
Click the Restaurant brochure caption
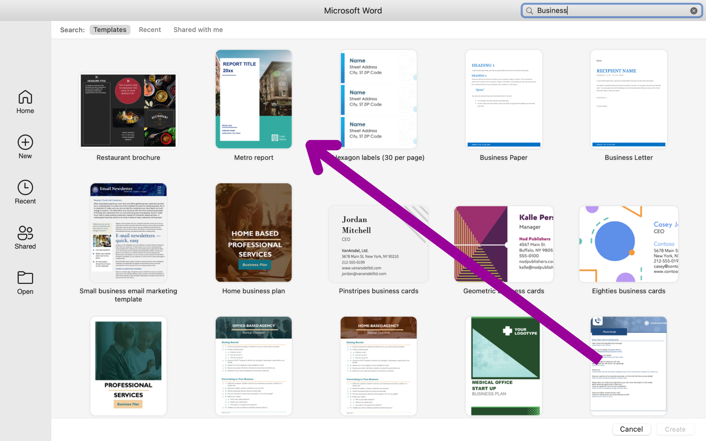coord(128,157)
